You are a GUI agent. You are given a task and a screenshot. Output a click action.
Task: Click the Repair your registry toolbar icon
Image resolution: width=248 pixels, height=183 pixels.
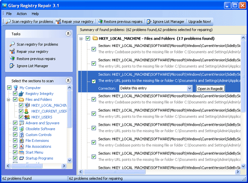[58, 21]
